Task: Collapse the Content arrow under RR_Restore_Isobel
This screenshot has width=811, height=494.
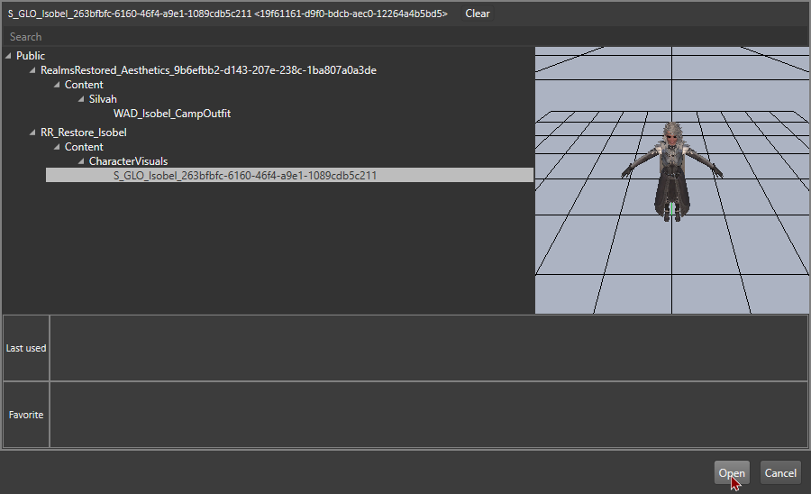Action: pos(57,147)
